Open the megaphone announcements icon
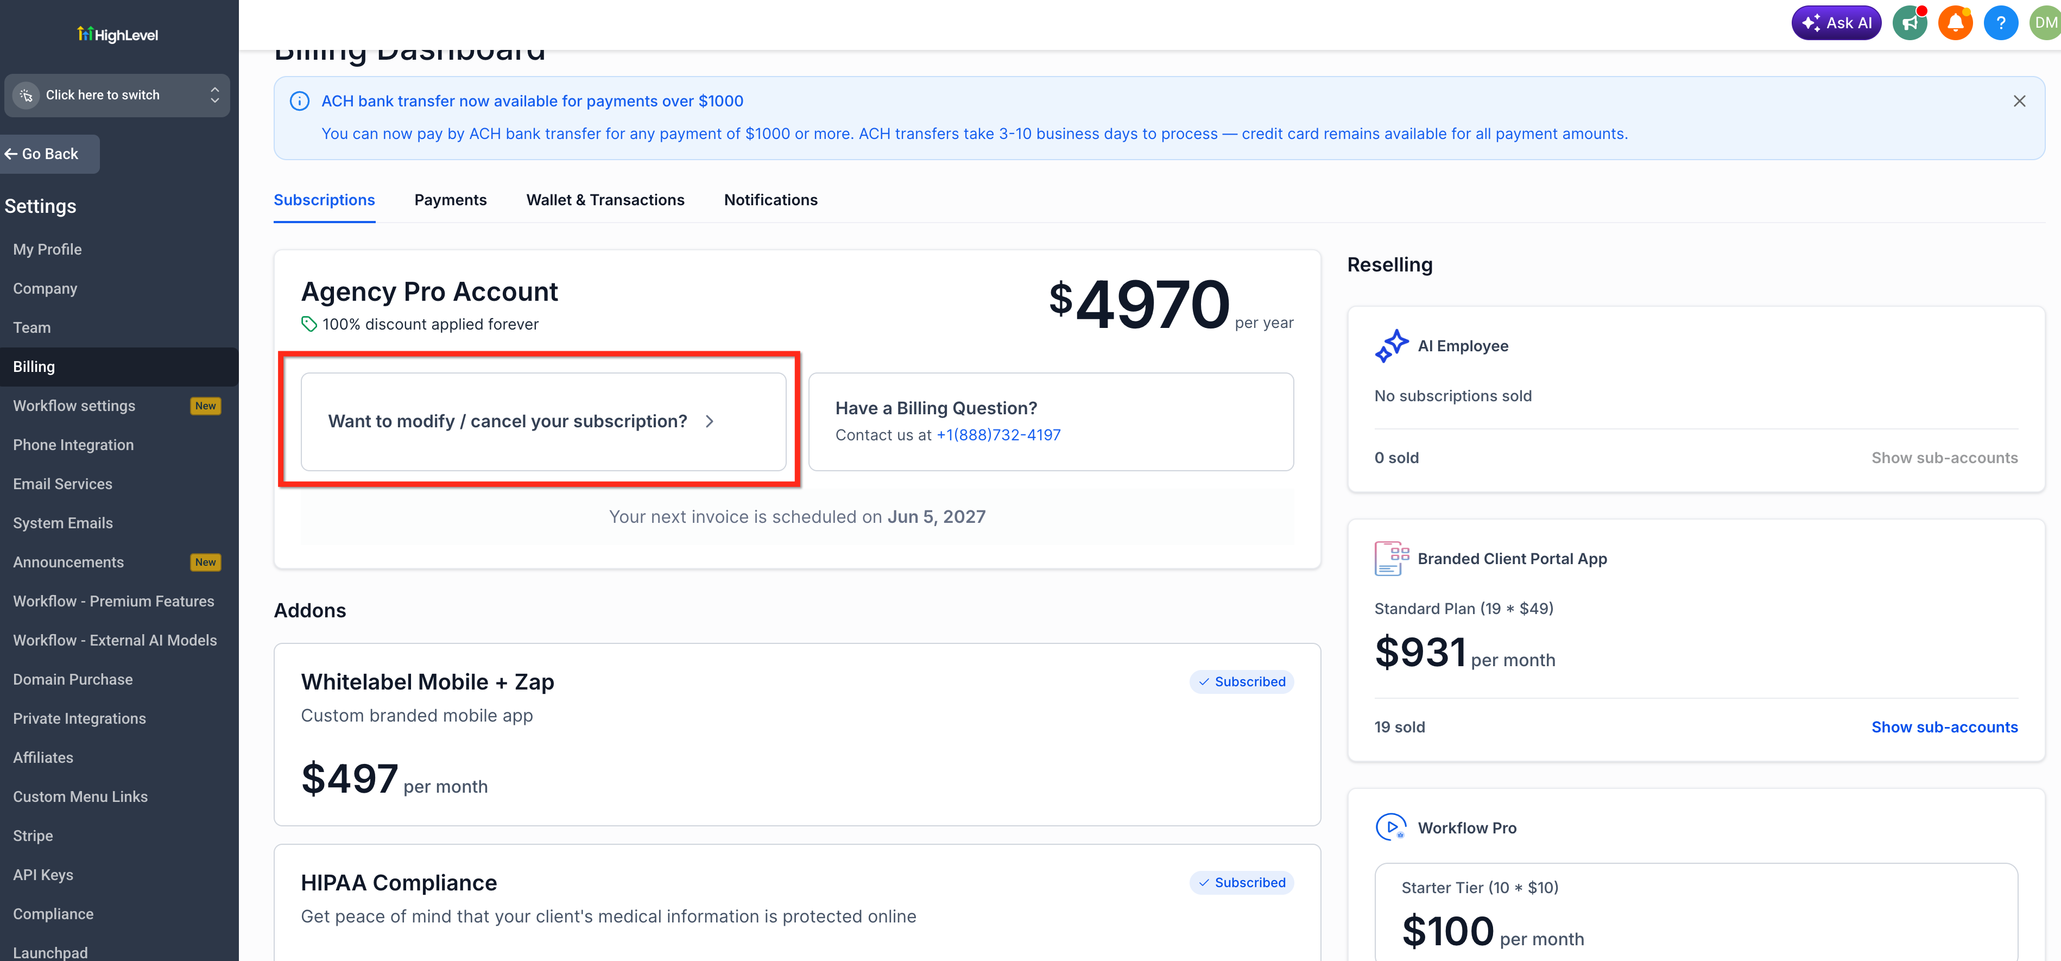This screenshot has width=2061, height=961. point(1910,22)
